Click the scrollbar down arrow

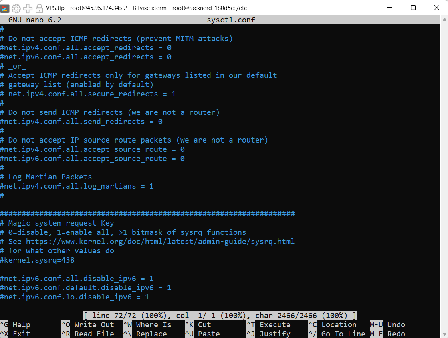pyautogui.click(x=444, y=334)
